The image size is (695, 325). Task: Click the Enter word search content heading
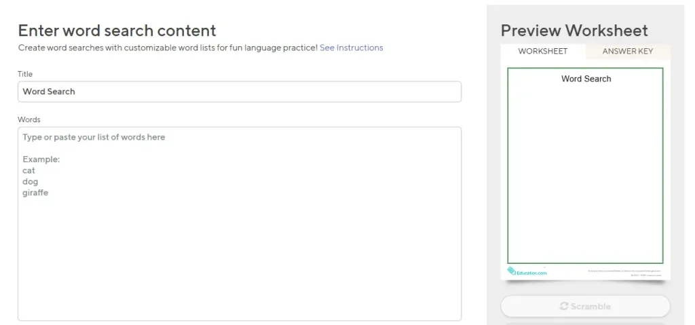117,31
